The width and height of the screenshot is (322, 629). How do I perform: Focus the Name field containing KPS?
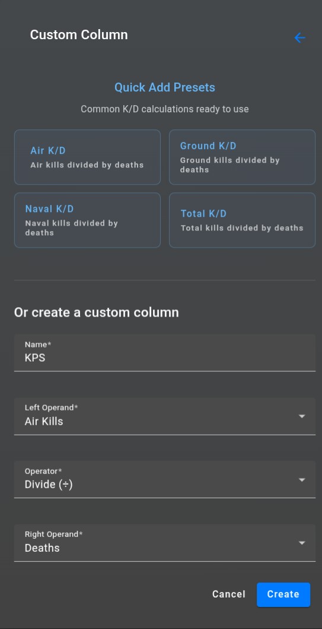165,353
